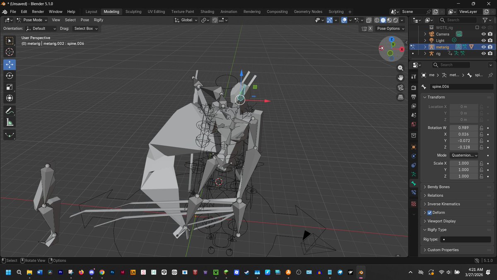Image resolution: width=497 pixels, height=280 pixels.
Task: Toggle camera view icon in viewport
Action: pyautogui.click(x=400, y=88)
